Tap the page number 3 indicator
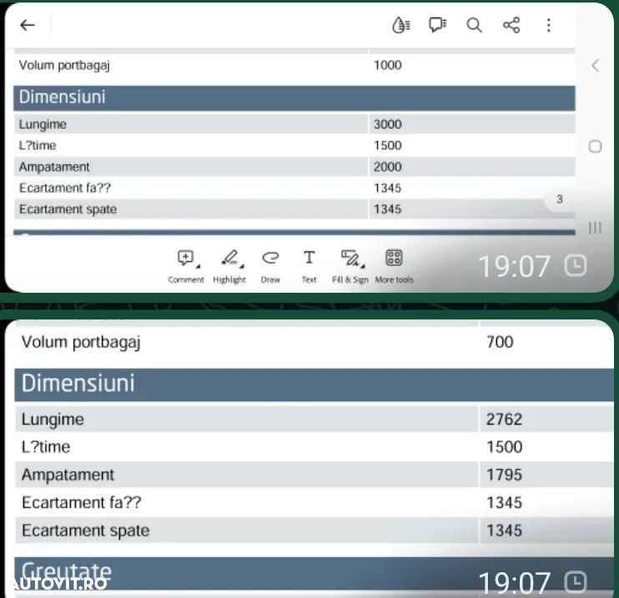This screenshot has width=619, height=598. coord(560,199)
